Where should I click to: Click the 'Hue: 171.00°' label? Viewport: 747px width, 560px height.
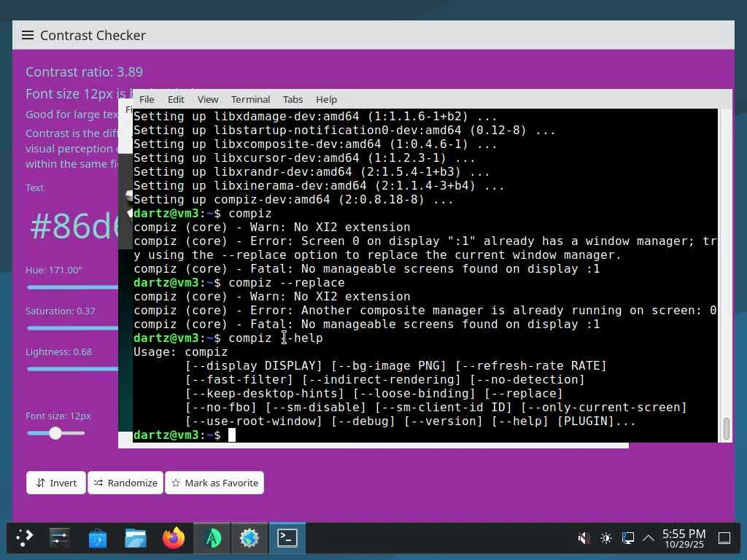54,270
